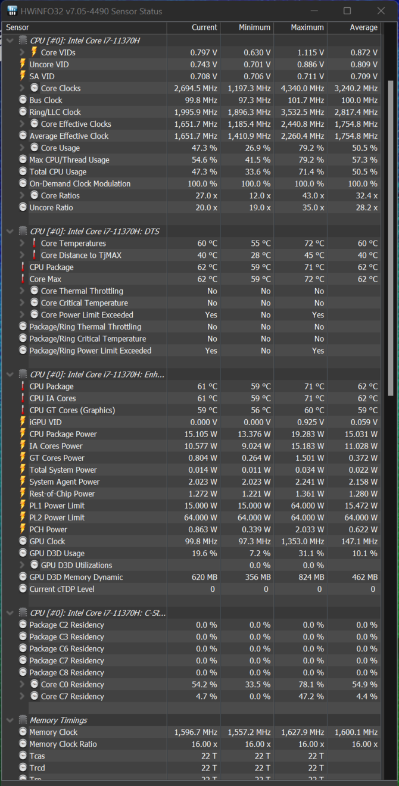Image resolution: width=399 pixels, height=786 pixels.
Task: Expand the Core Usage row
Action: tap(22, 148)
